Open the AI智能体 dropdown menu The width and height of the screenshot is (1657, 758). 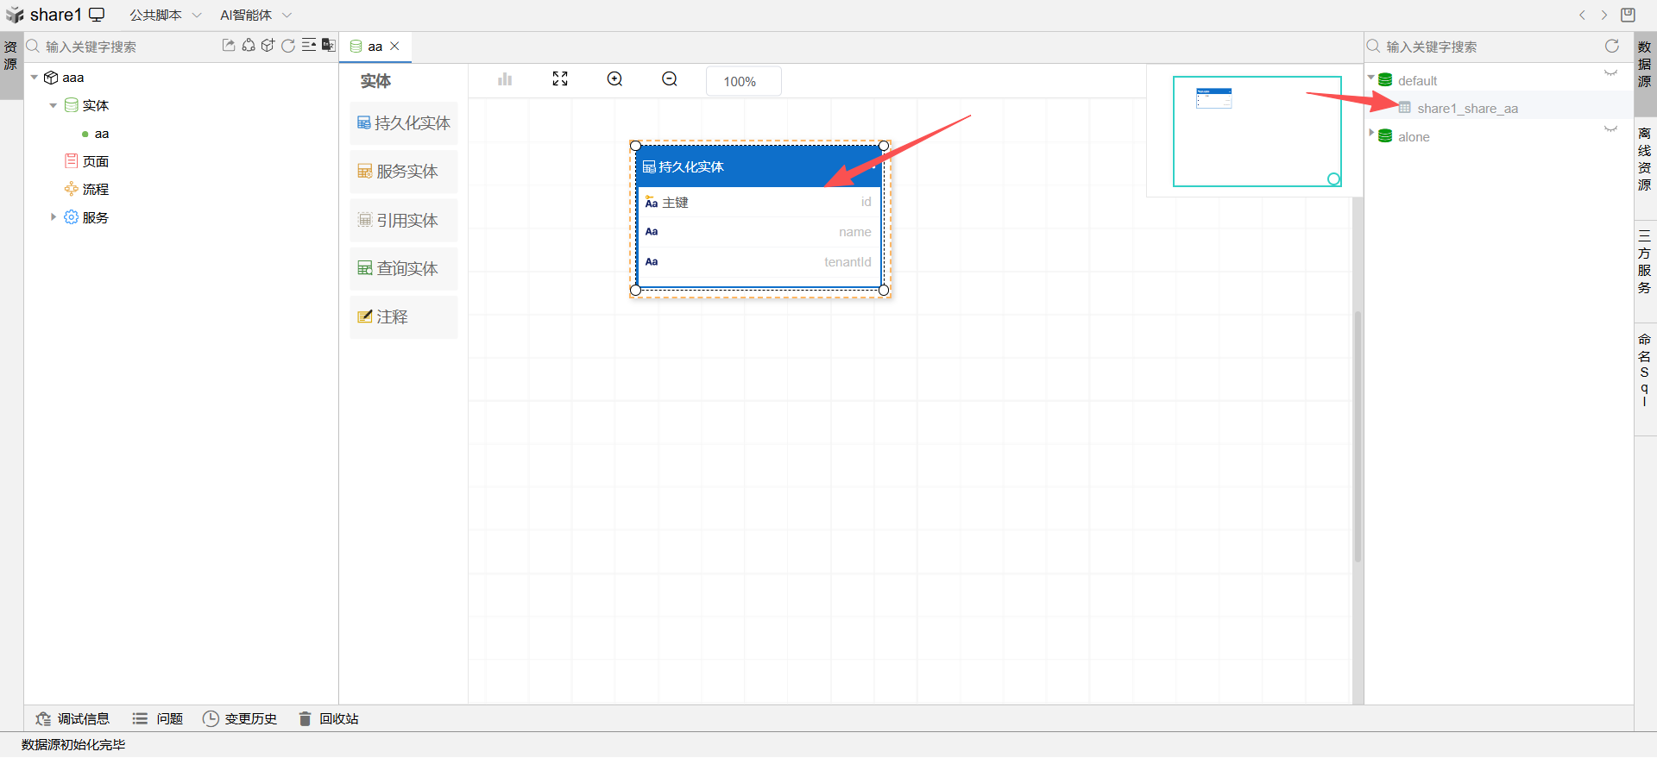click(x=255, y=16)
